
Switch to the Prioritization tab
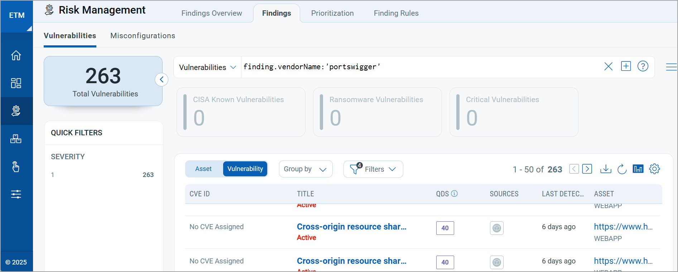click(x=332, y=13)
